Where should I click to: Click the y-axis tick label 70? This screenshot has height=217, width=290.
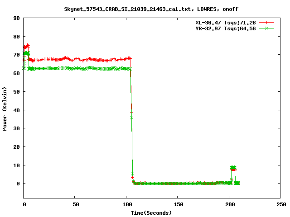(x=16, y=55)
